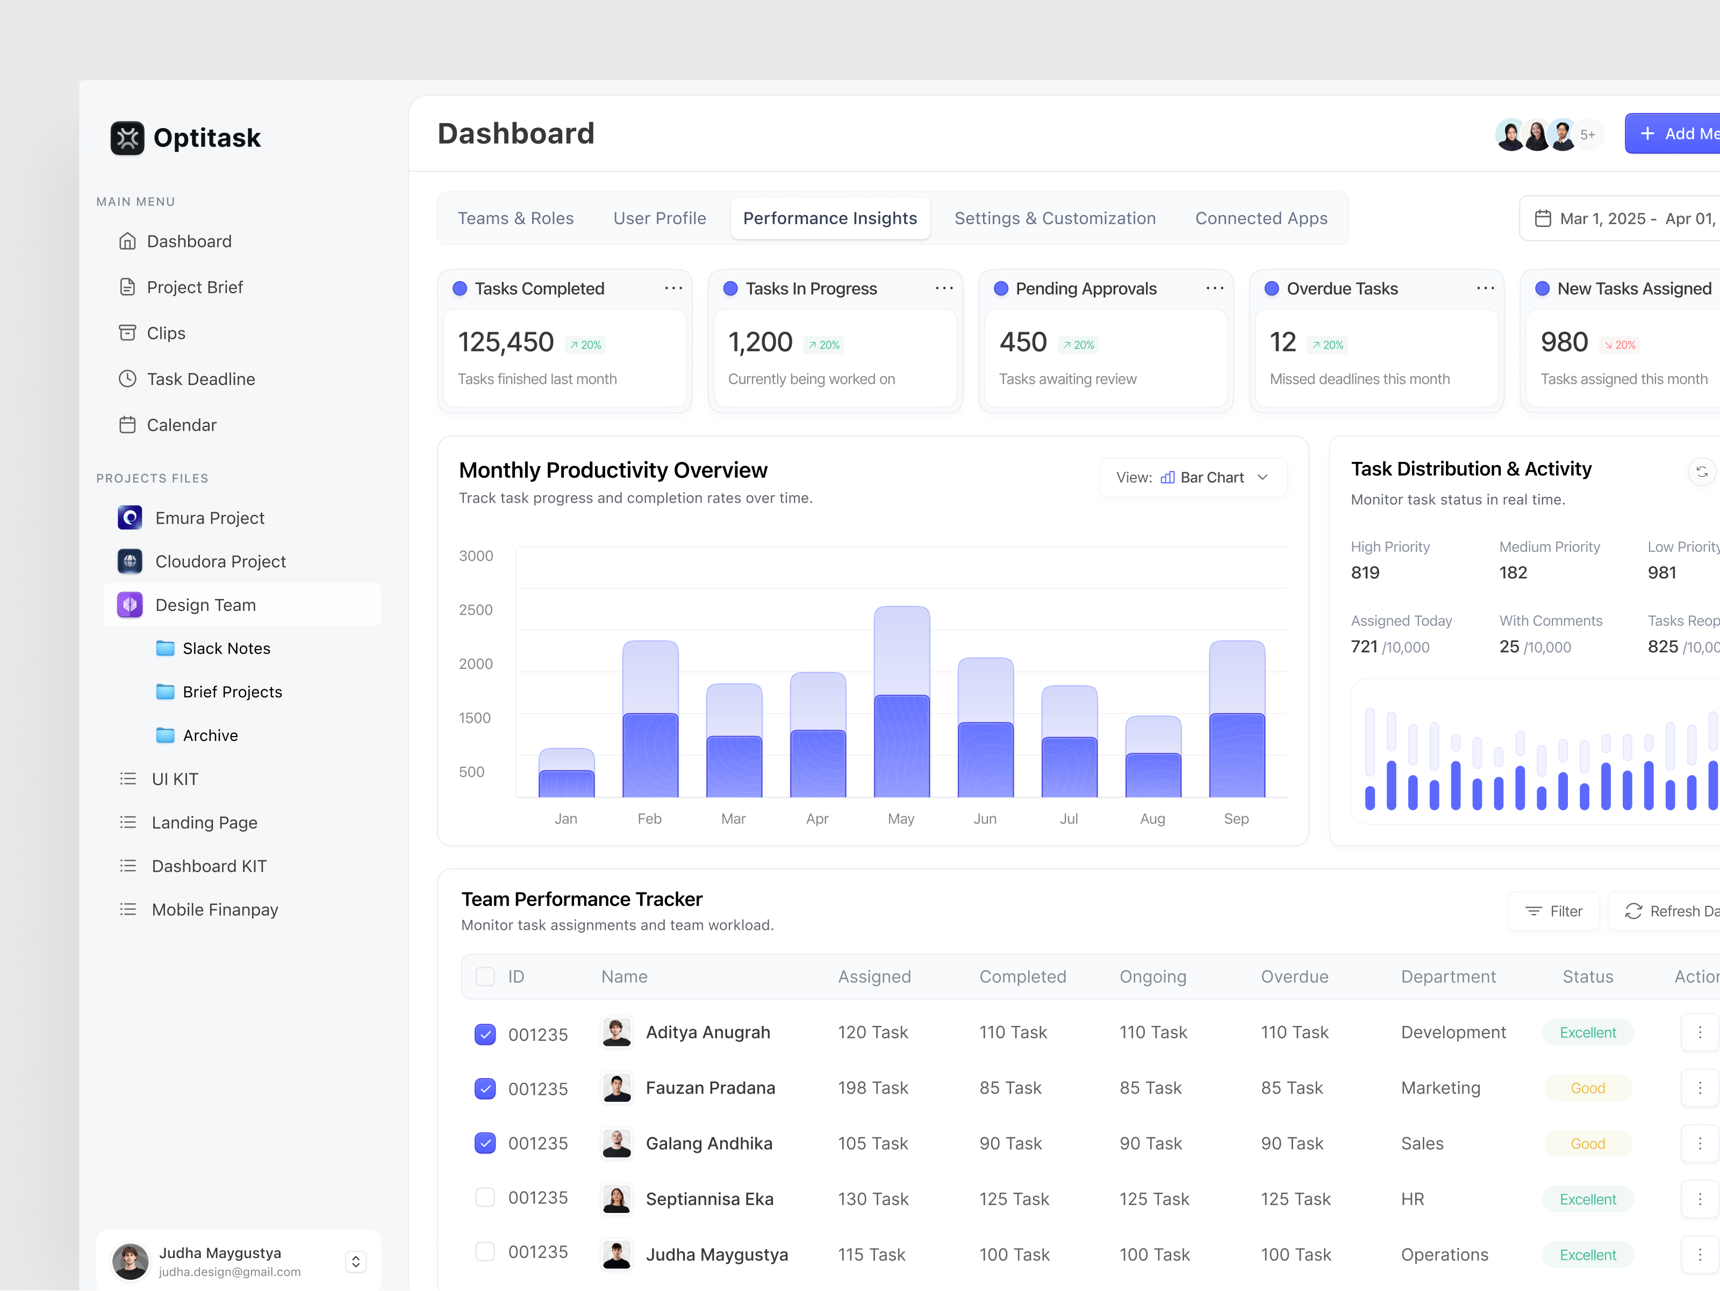
Task: Click the Optitask logo icon
Action: click(x=127, y=137)
